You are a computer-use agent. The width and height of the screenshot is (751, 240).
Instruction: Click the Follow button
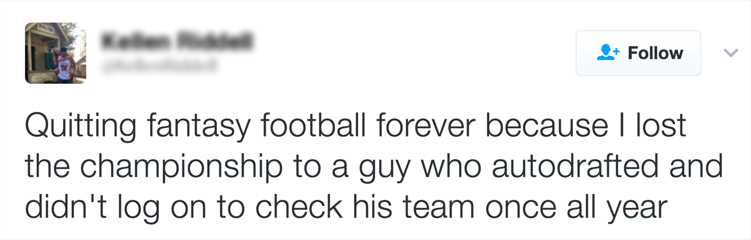point(638,53)
